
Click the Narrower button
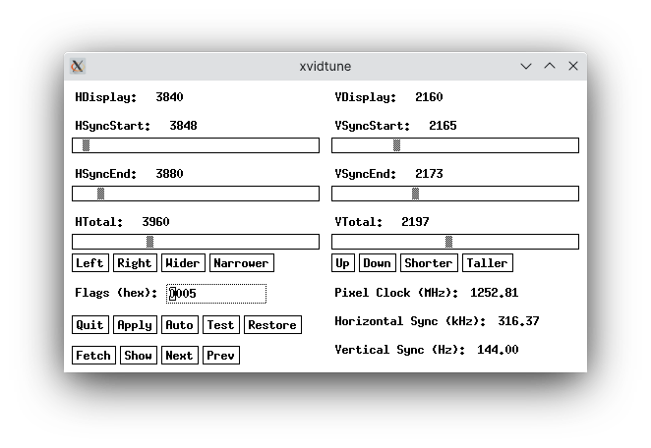coord(242,263)
